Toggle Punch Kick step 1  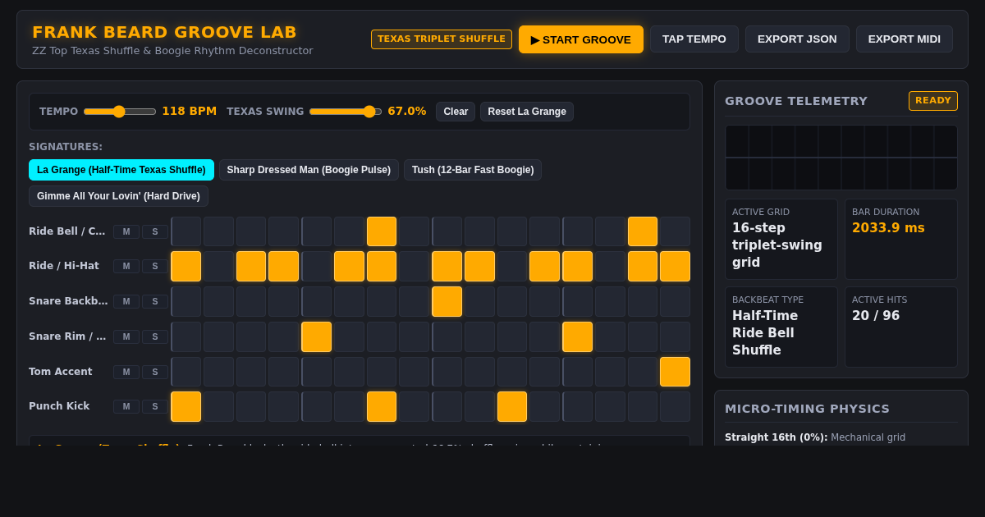click(x=186, y=407)
